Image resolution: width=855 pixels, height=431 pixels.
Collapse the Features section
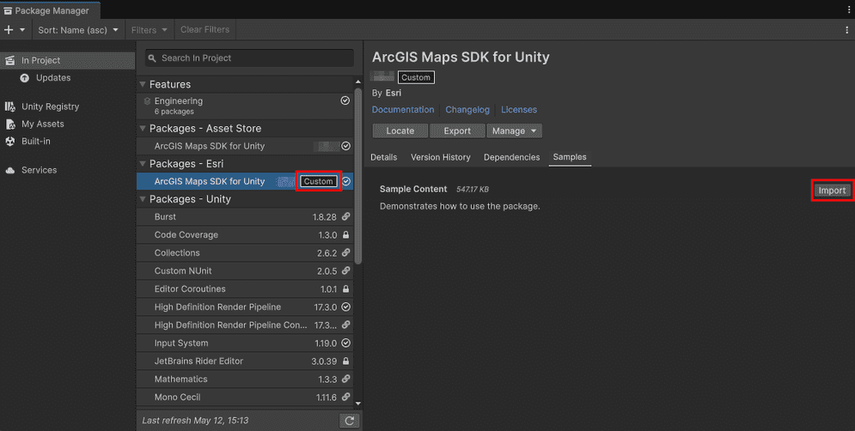coord(143,84)
